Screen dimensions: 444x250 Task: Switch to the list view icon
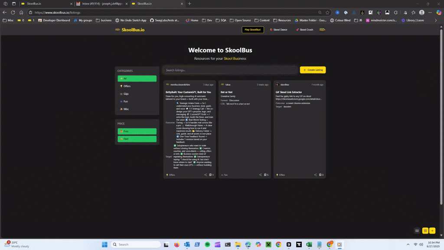[417, 231]
